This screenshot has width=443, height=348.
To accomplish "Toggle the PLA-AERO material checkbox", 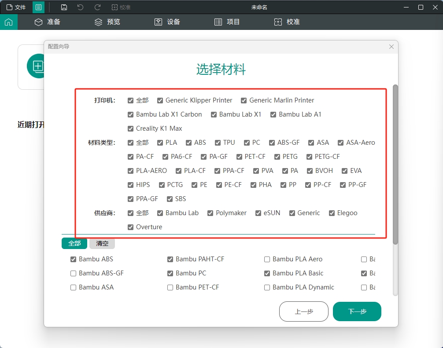I will pos(130,171).
